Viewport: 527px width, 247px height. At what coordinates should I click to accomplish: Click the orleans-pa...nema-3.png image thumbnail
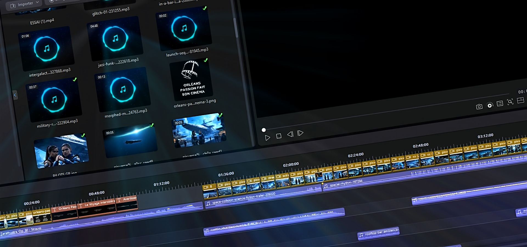192,79
